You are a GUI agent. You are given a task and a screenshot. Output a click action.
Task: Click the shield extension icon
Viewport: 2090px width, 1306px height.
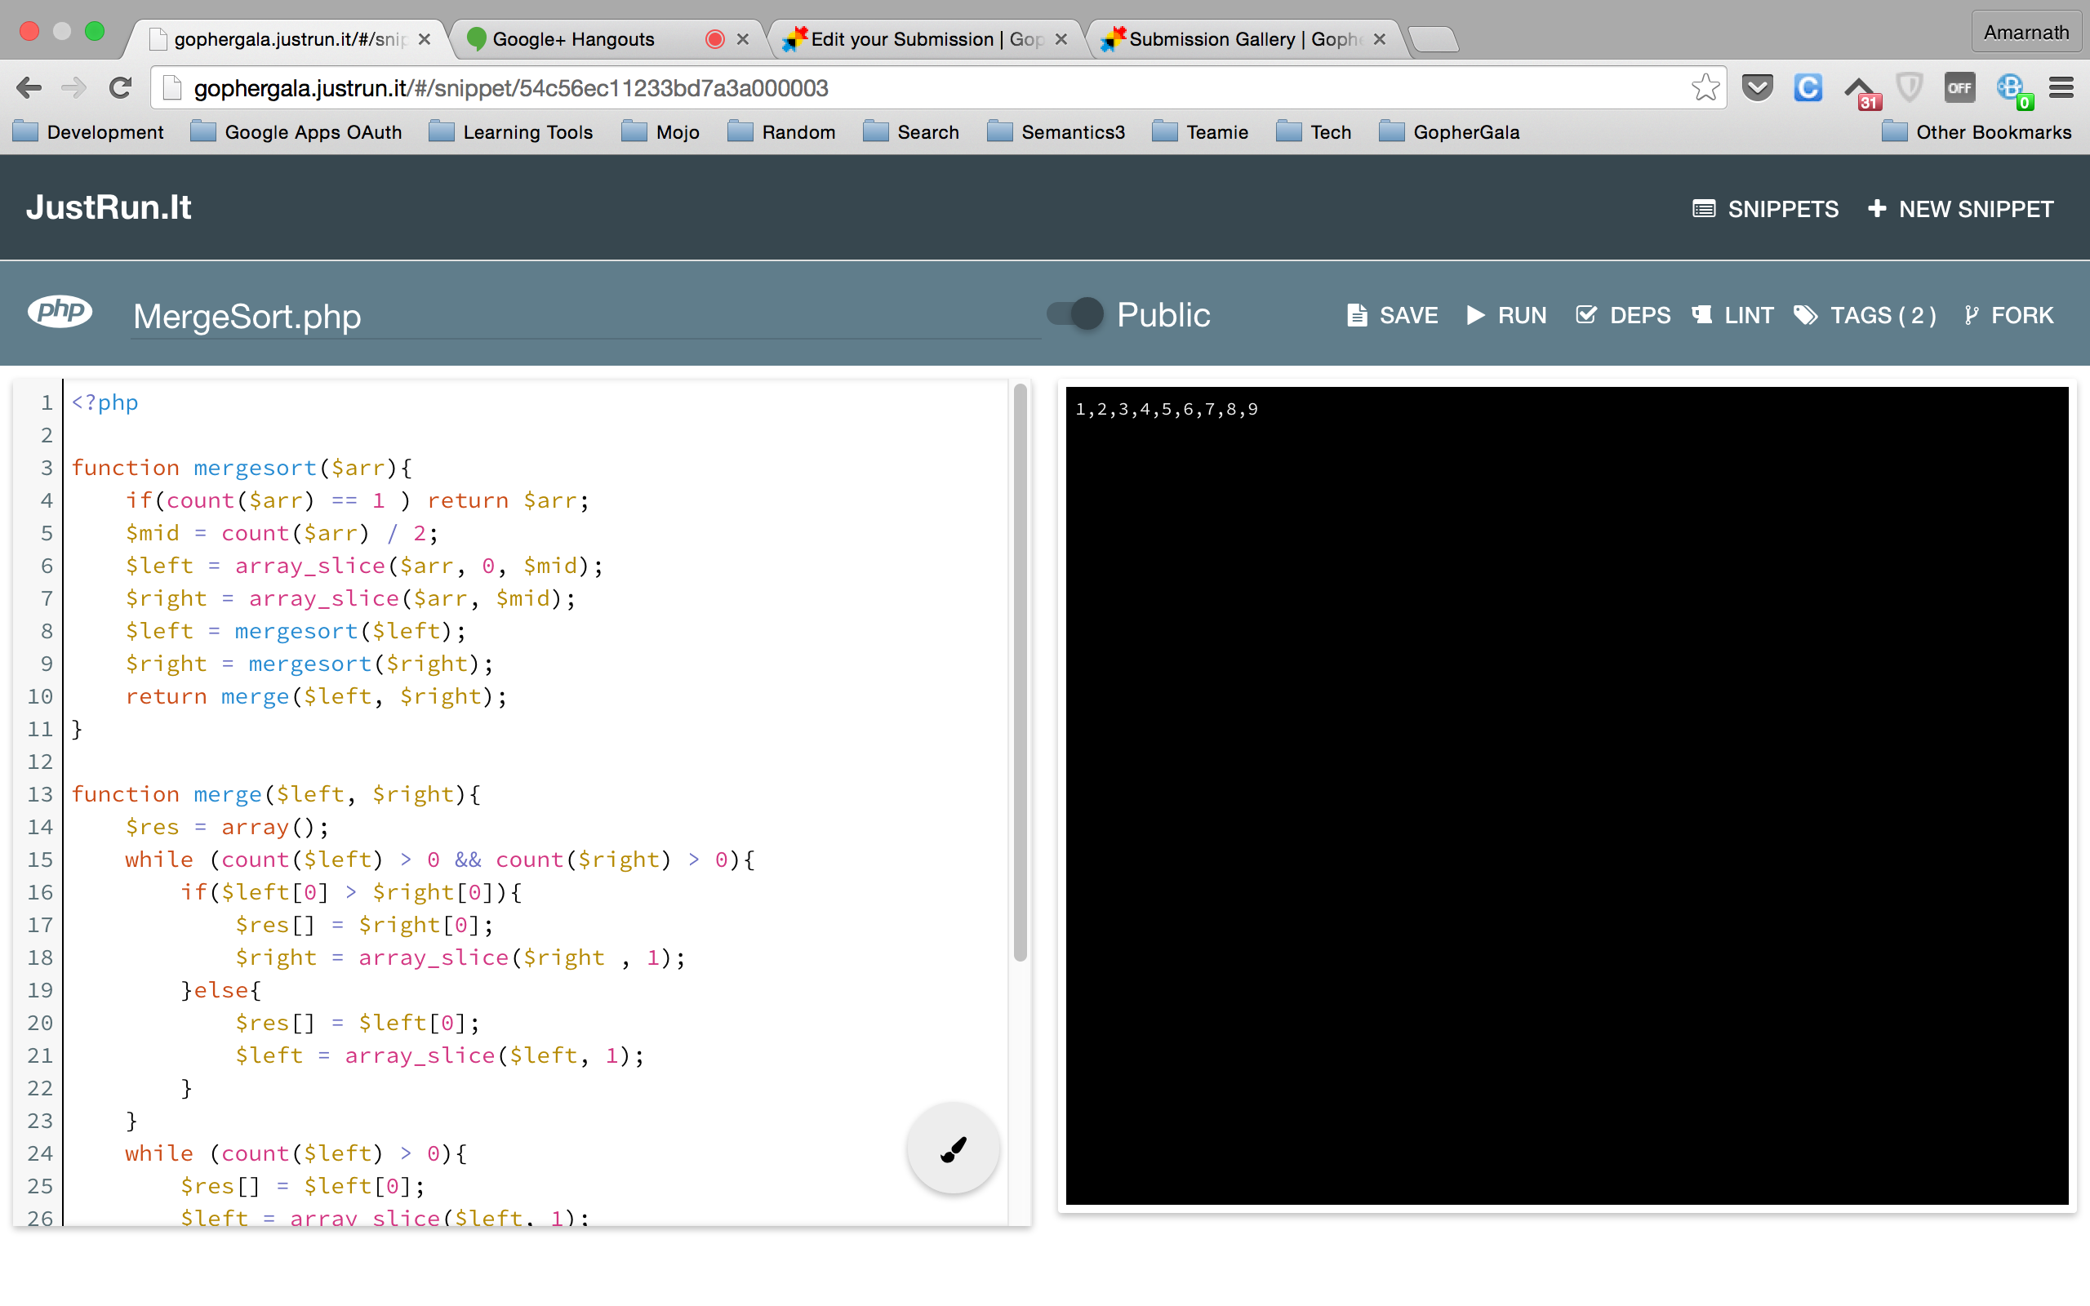point(1910,87)
